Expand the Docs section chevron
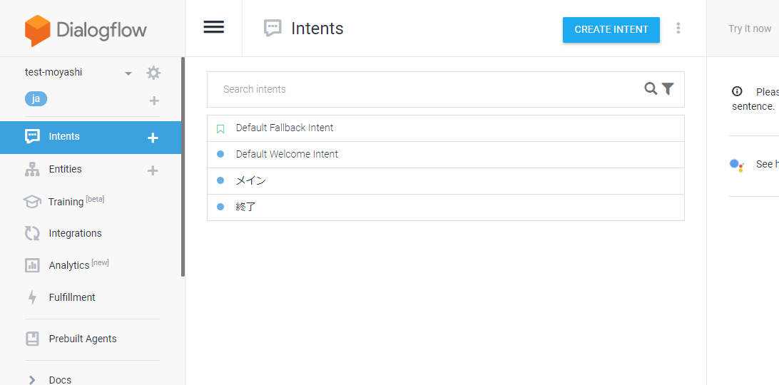779x385 pixels. tap(32, 380)
